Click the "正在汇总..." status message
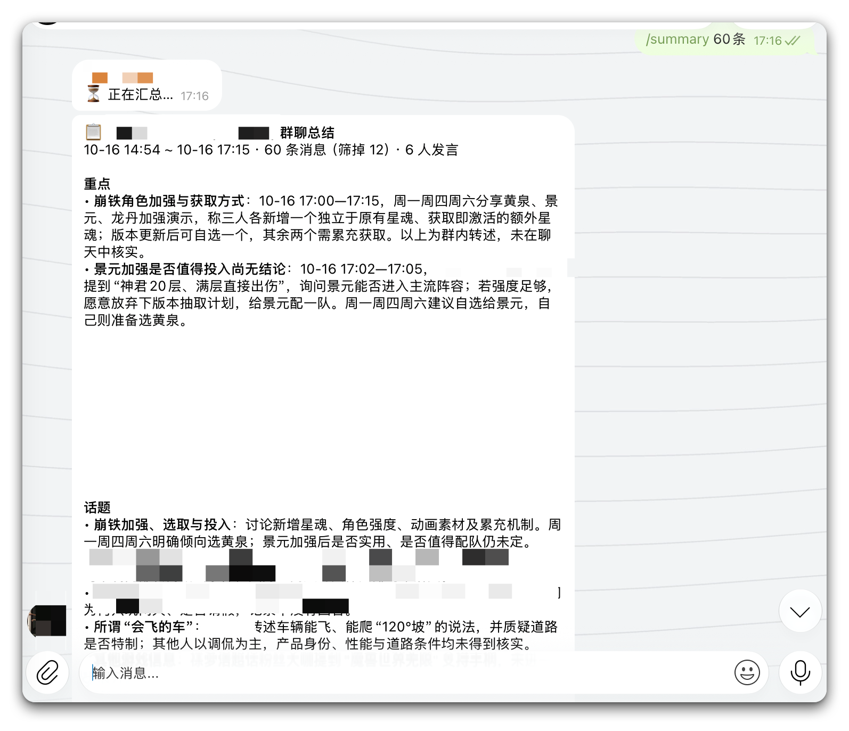Image resolution: width=849 pixels, height=731 pixels. click(x=140, y=95)
